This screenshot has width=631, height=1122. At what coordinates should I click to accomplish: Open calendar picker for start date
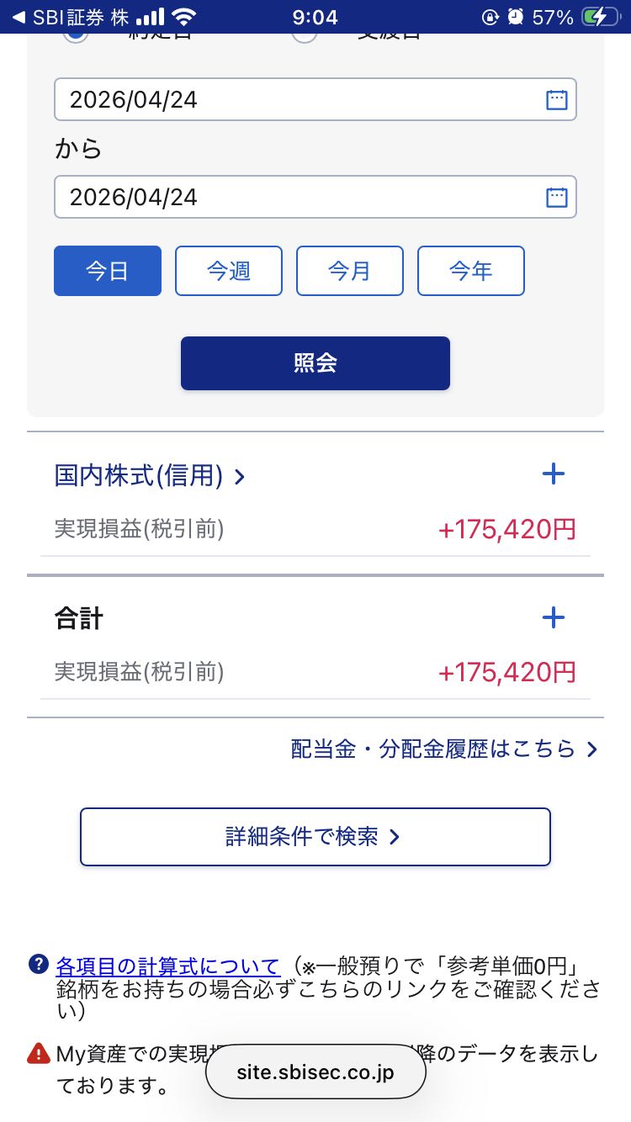point(557,100)
